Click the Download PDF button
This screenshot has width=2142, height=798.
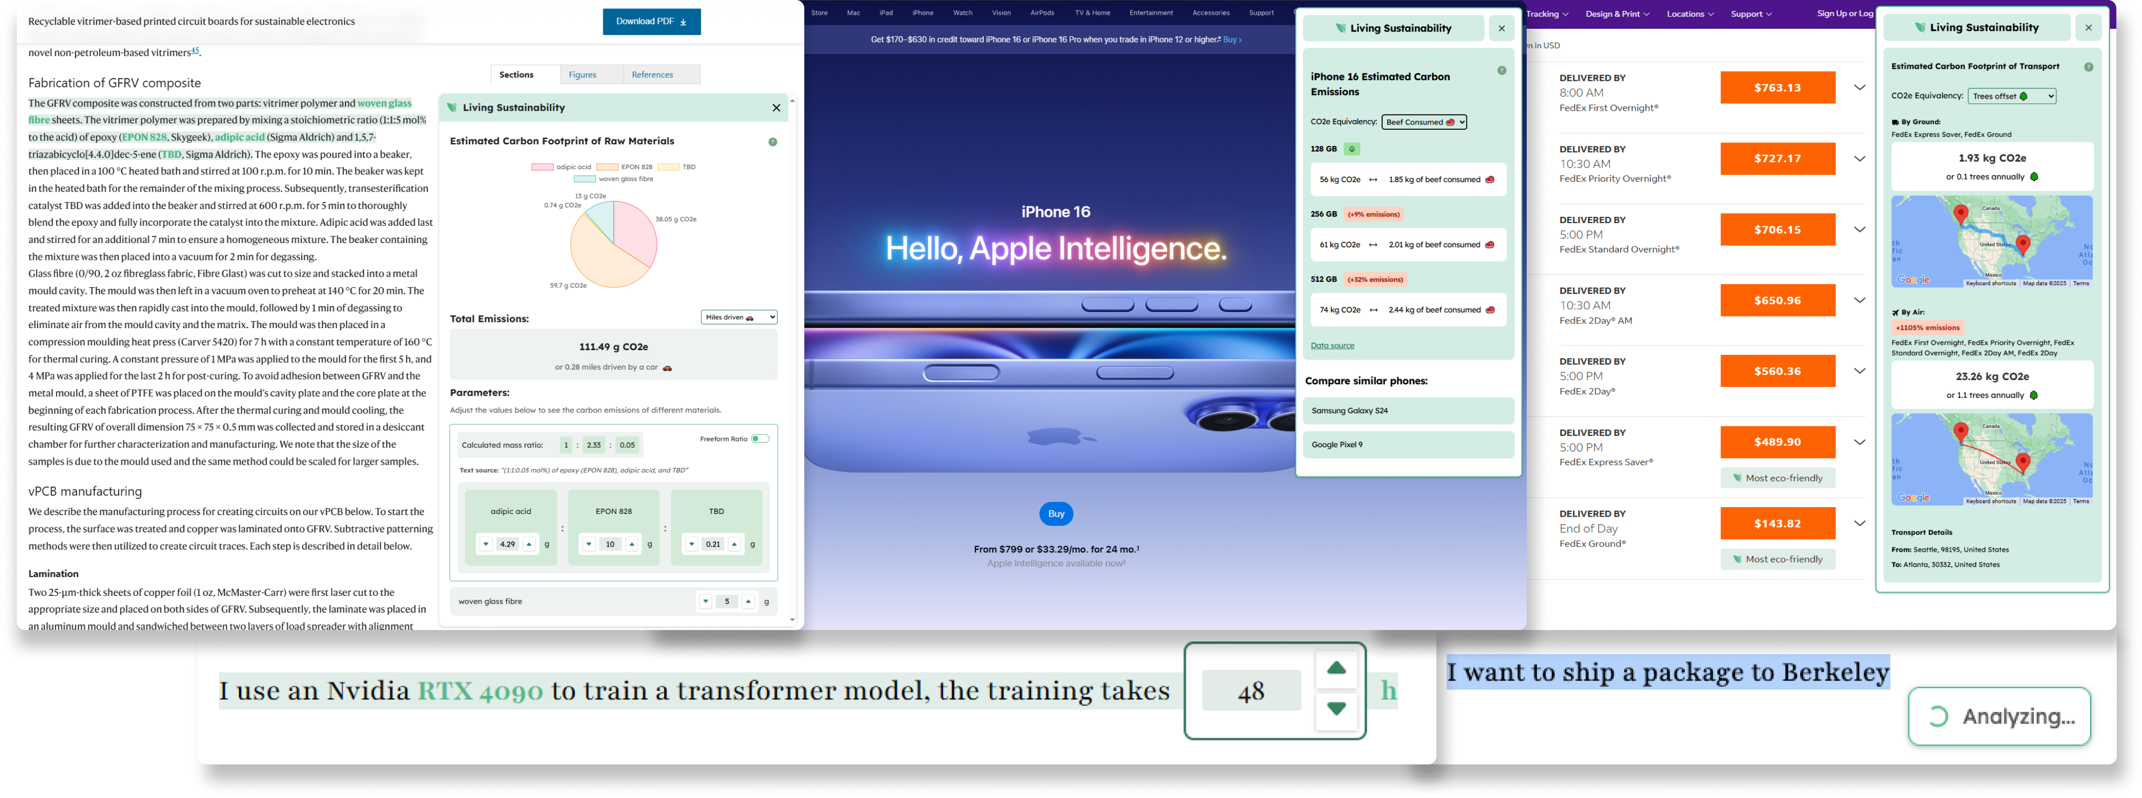[x=651, y=22]
